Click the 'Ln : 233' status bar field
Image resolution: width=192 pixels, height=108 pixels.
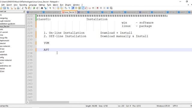[x=121, y=106]
